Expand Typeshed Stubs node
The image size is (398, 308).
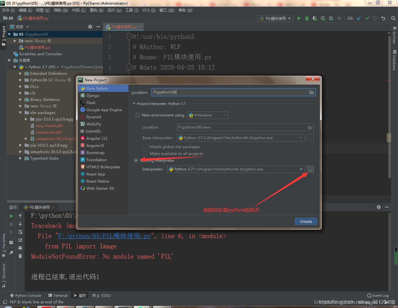tap(20, 158)
